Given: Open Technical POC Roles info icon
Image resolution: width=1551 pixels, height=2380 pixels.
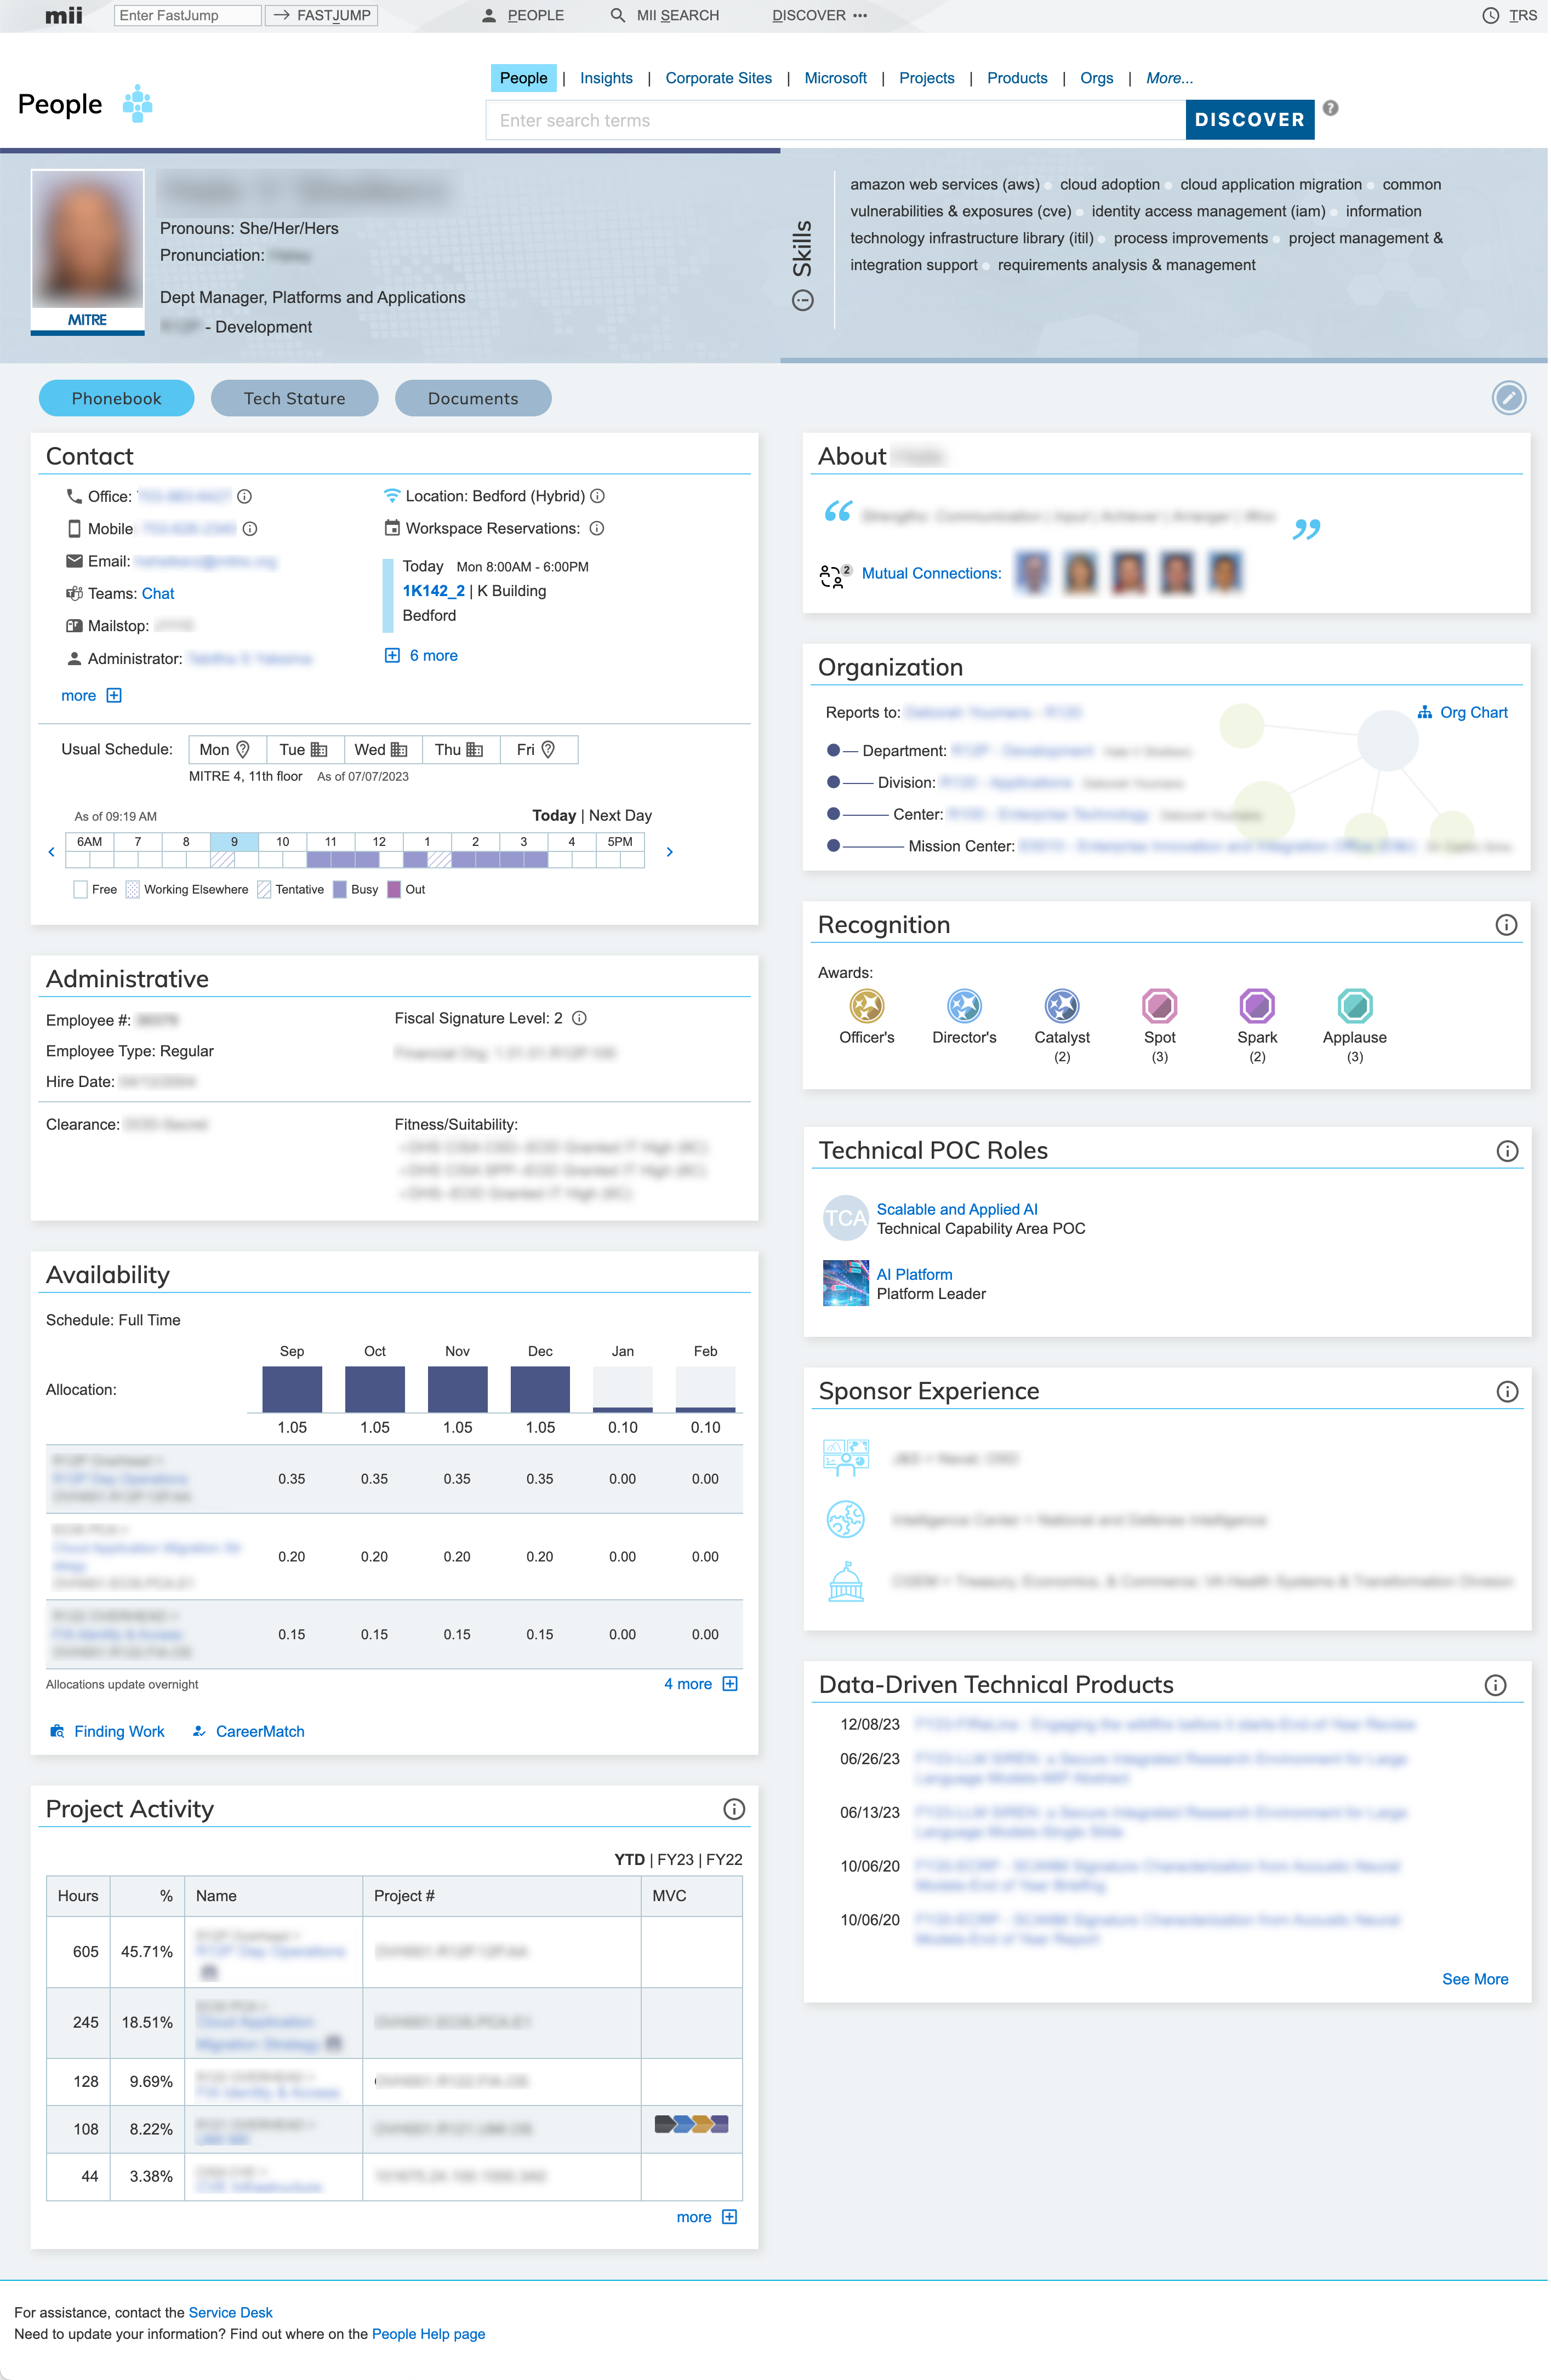Looking at the screenshot, I should pos(1506,1151).
